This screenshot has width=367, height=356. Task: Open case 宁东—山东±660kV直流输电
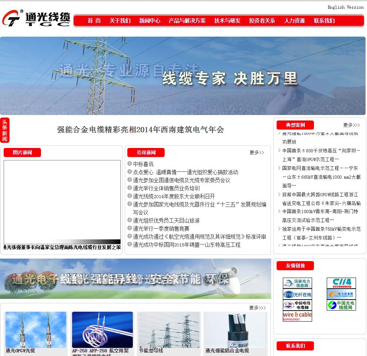pyautogui.click(x=321, y=177)
